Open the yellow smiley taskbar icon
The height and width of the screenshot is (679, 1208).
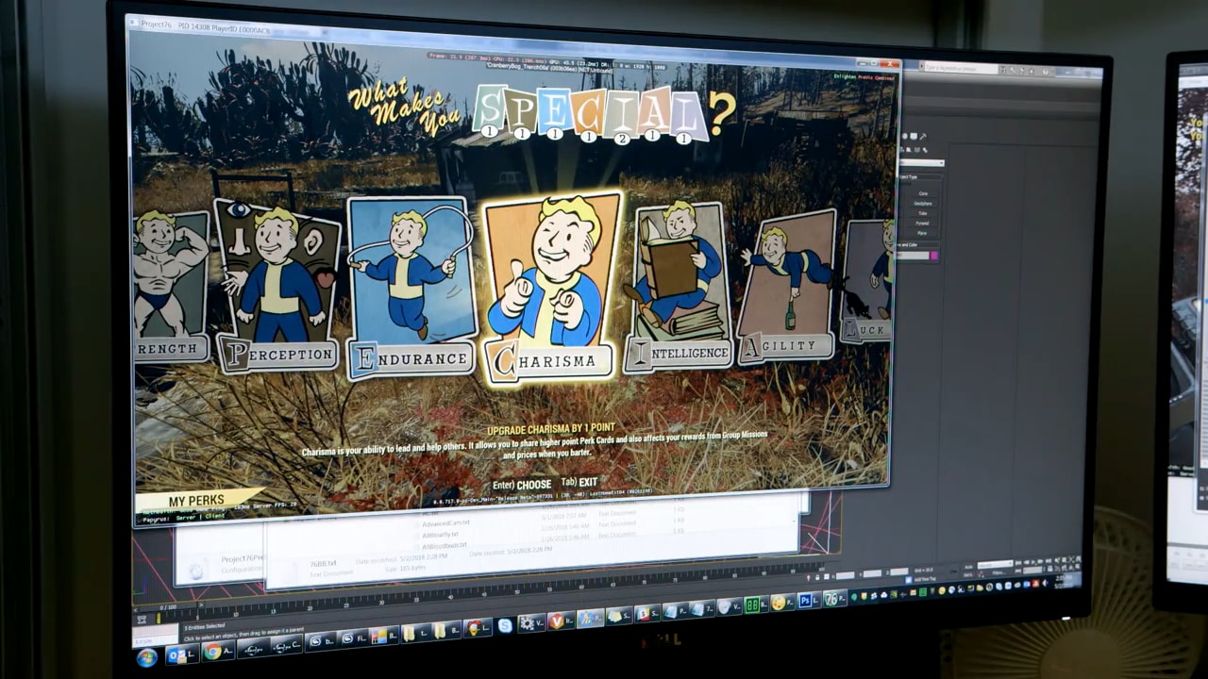[x=781, y=603]
